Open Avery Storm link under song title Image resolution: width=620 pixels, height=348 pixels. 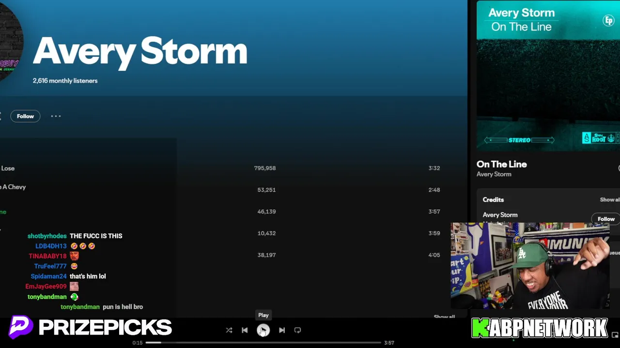coord(494,174)
